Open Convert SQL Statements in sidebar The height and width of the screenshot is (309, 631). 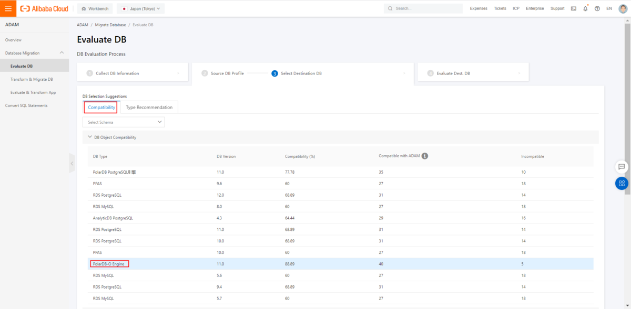click(26, 105)
